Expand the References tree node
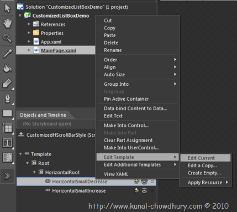The height and width of the screenshot is (212, 237). tap(29, 24)
